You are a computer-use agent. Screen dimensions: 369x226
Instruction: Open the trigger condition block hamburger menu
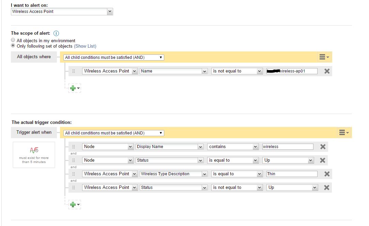click(x=344, y=132)
